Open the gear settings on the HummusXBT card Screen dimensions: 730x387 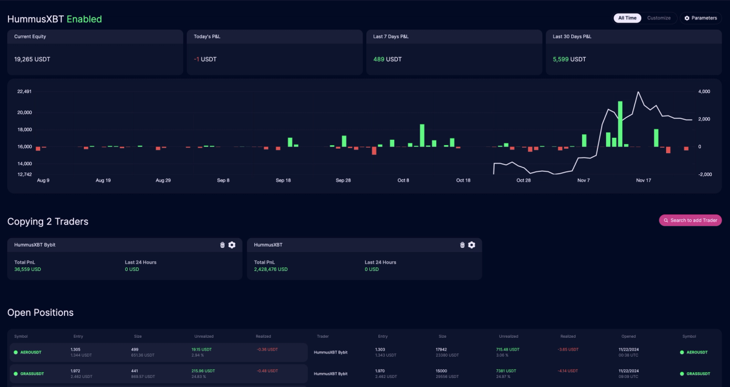click(471, 245)
